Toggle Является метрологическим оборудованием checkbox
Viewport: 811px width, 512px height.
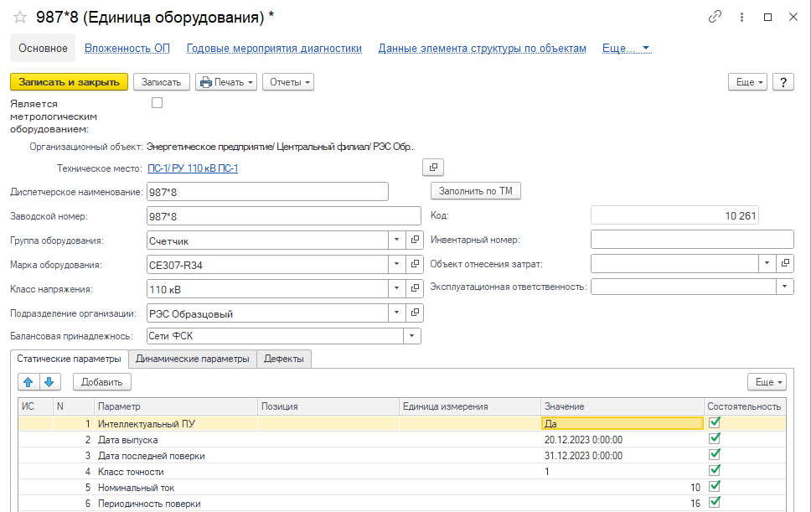tap(157, 103)
